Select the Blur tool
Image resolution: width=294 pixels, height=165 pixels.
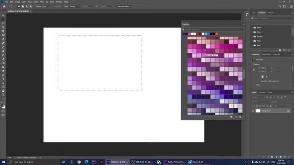3,67
